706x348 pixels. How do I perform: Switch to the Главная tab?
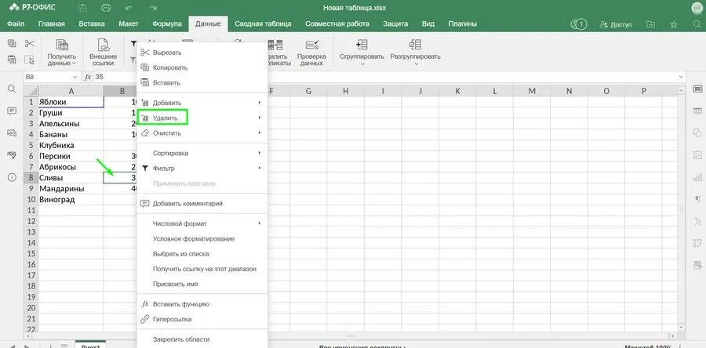(x=51, y=24)
